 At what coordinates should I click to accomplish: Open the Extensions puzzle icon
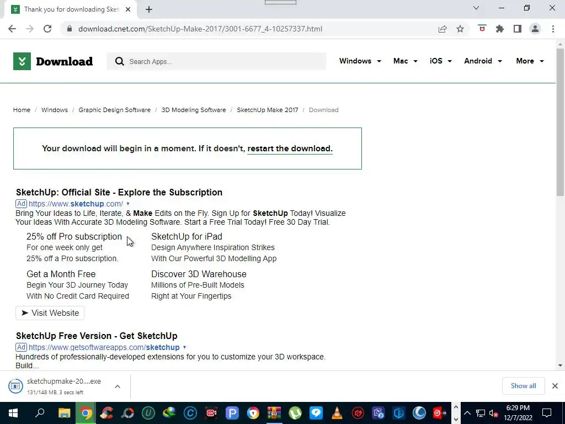(500, 29)
